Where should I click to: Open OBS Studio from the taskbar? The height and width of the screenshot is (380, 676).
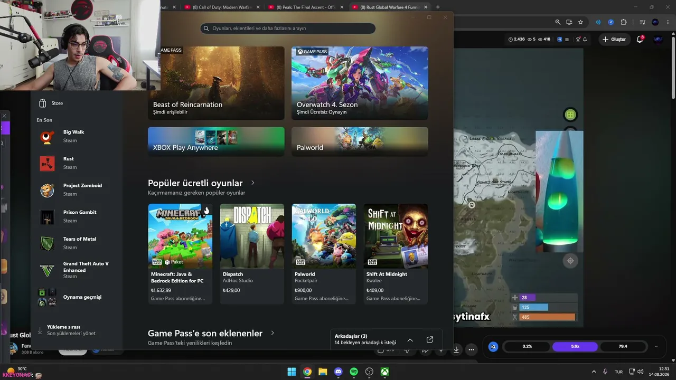(x=370, y=372)
